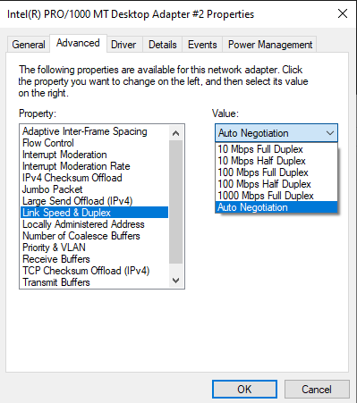Select the Interrupt Moderation property
Screen dimensions: 357x403
tap(95, 155)
